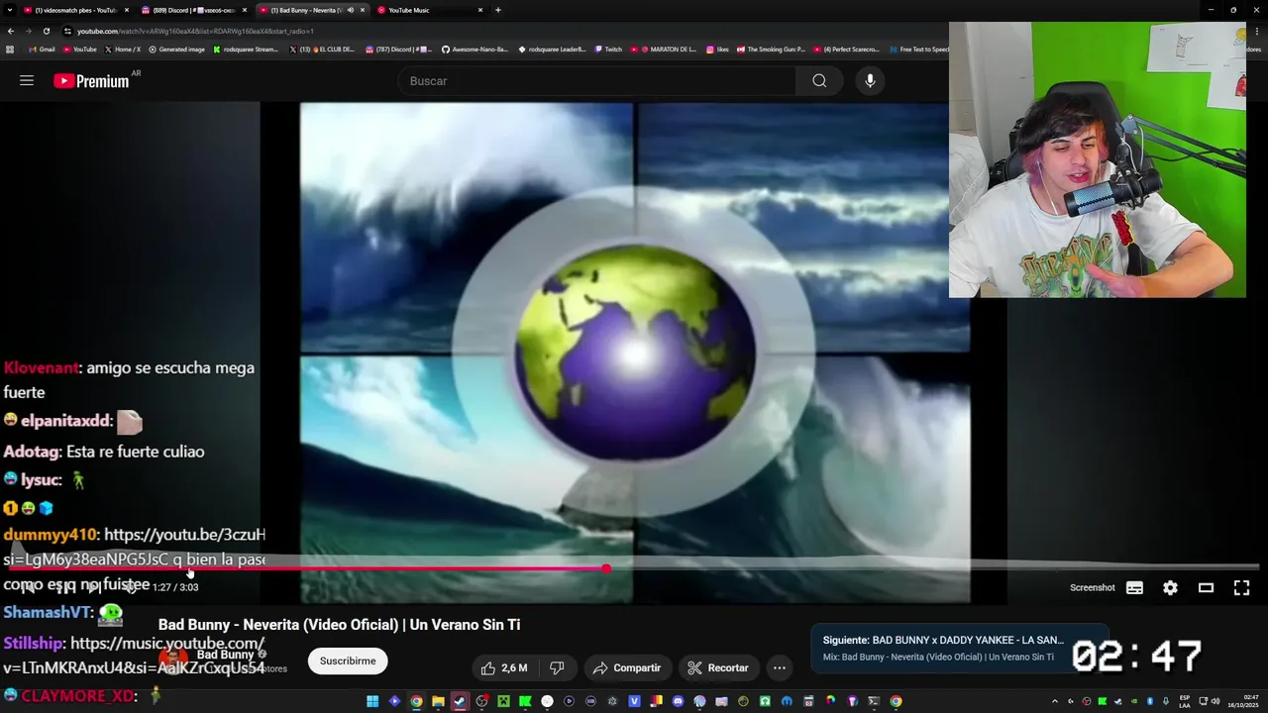This screenshot has height=713, width=1268.
Task: Go back in browser history
Action: click(10, 31)
